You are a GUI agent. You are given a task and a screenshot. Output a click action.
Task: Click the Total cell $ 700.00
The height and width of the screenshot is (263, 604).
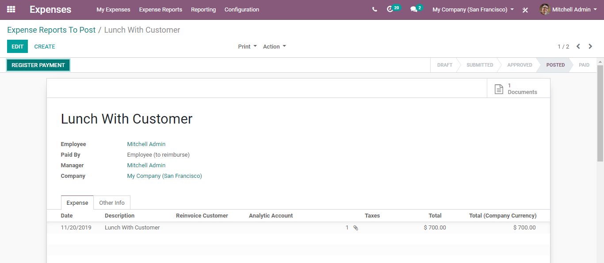[x=435, y=228]
